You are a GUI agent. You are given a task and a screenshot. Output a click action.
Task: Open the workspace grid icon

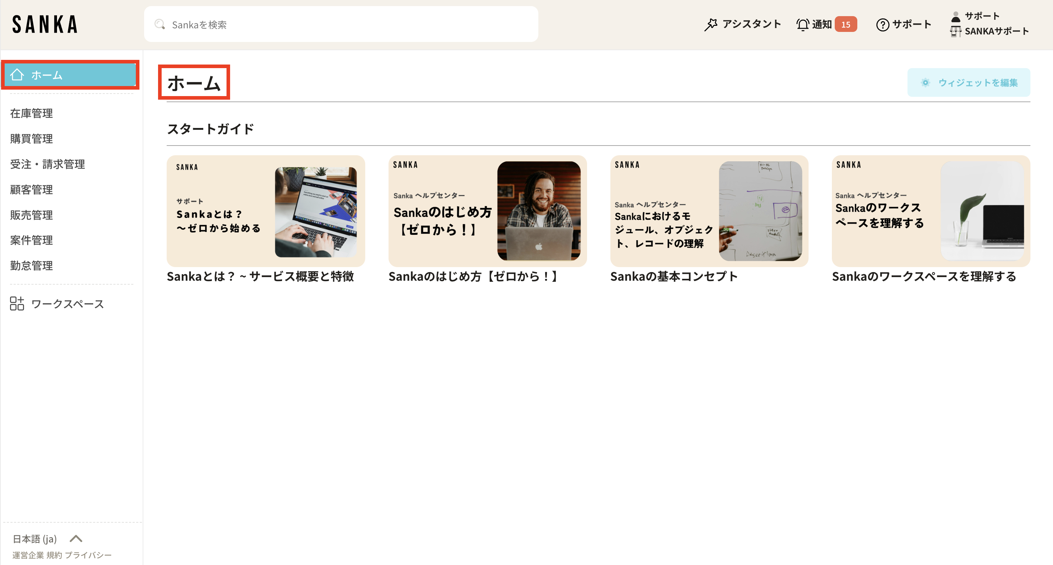point(17,304)
